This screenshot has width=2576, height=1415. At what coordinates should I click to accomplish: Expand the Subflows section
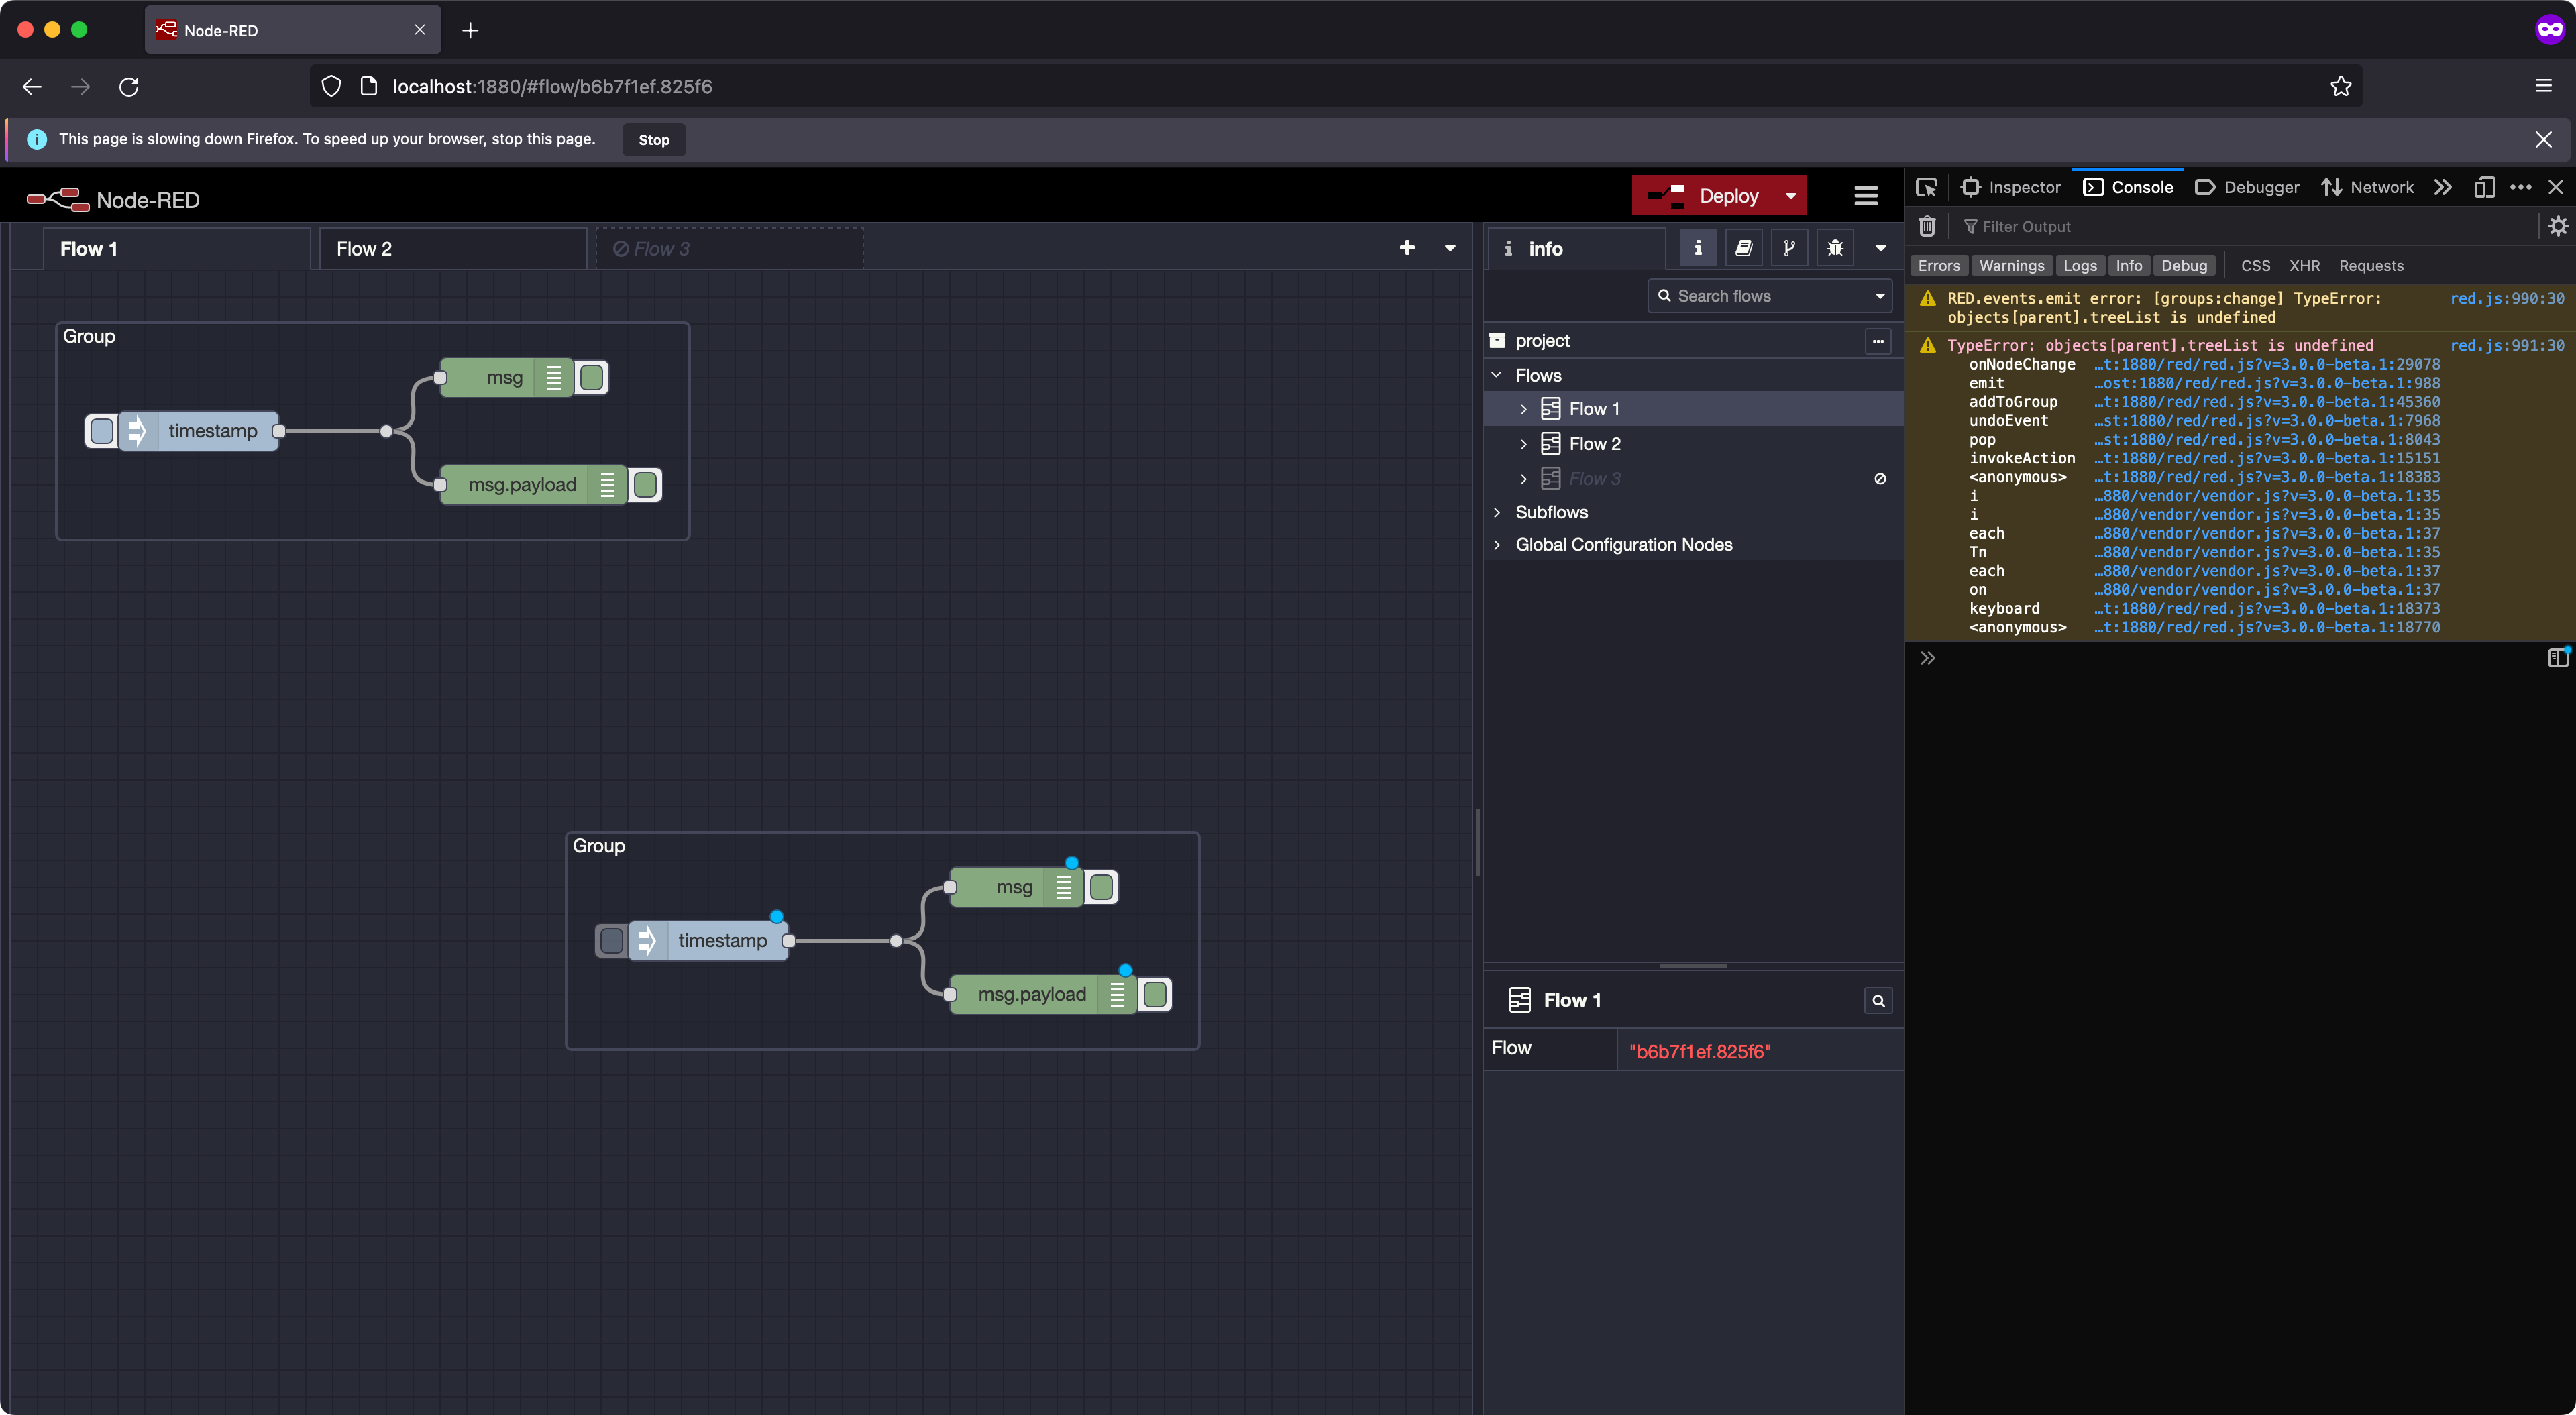coord(1497,512)
